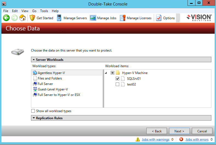Screen dimensions: 216x145
Task: Open the Home page house icon
Action: point(22,18)
